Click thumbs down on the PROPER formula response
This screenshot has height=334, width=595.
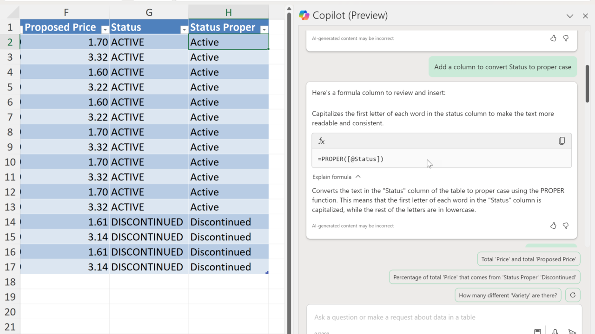[x=566, y=226]
